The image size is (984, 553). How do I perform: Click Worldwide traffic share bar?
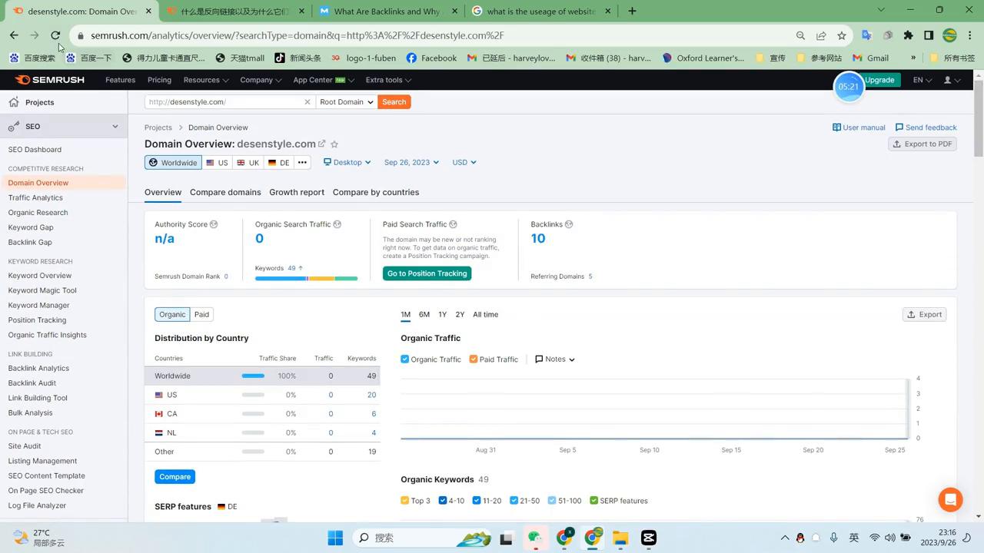[x=253, y=376]
